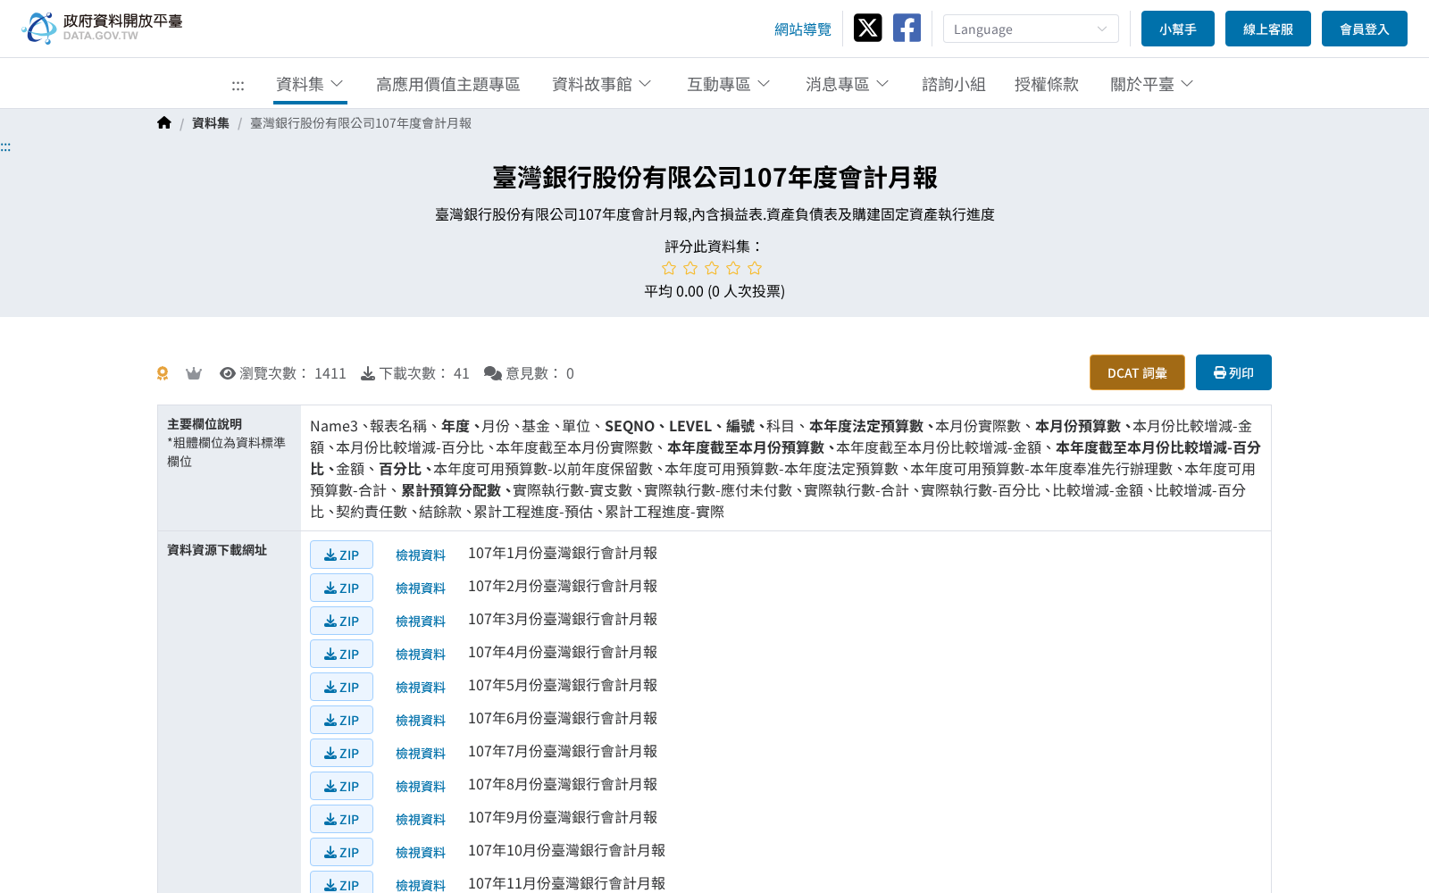
Task: Rate dataset with the fourth star
Action: pyautogui.click(x=733, y=268)
